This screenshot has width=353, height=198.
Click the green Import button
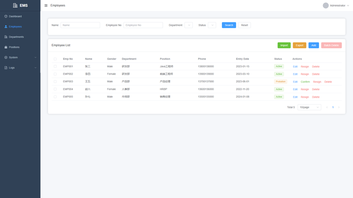point(284,45)
